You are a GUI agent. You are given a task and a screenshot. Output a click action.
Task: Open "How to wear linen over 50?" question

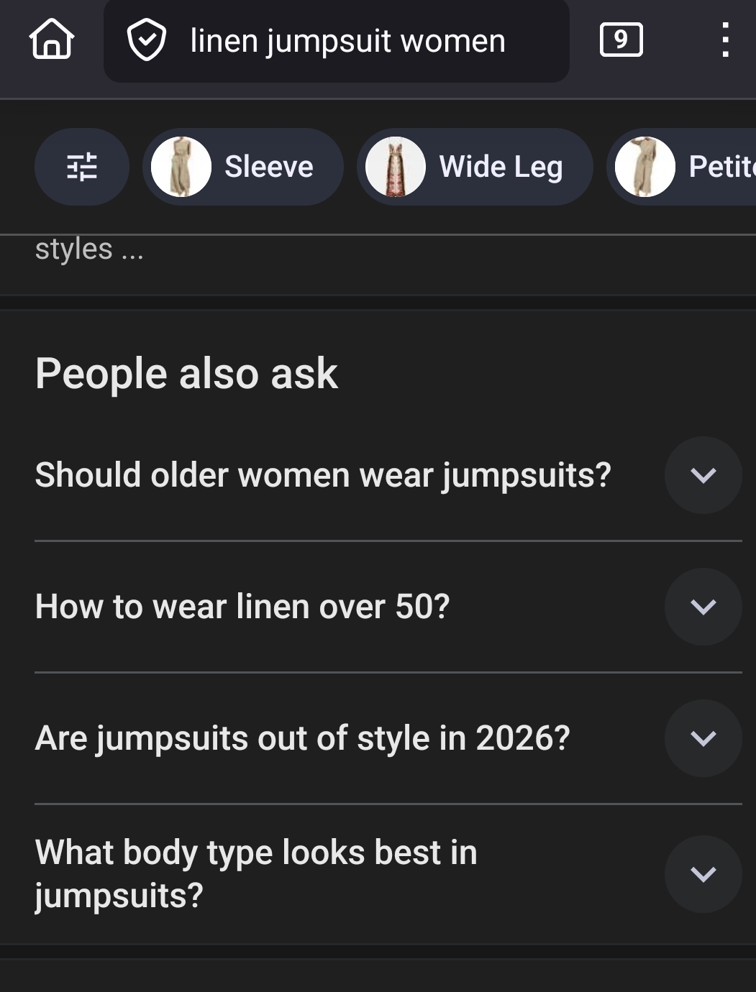[242, 607]
